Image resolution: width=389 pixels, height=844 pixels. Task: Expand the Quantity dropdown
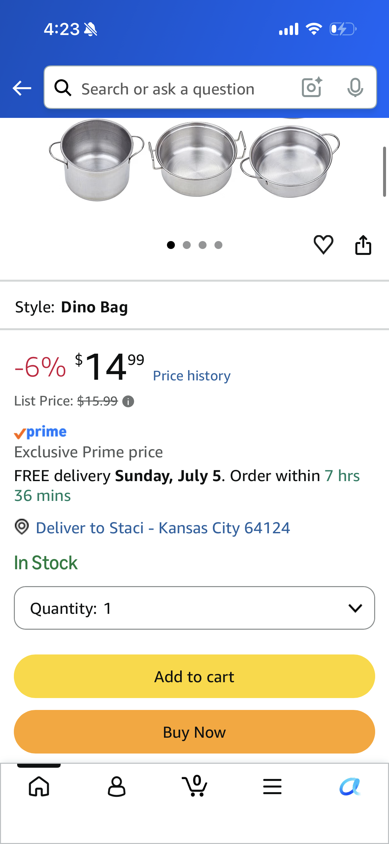194,608
